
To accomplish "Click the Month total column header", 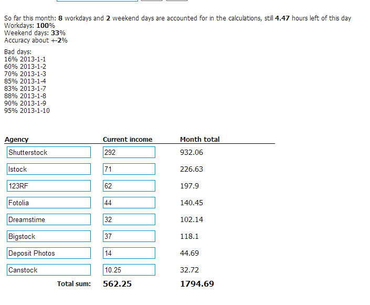I will [x=199, y=139].
